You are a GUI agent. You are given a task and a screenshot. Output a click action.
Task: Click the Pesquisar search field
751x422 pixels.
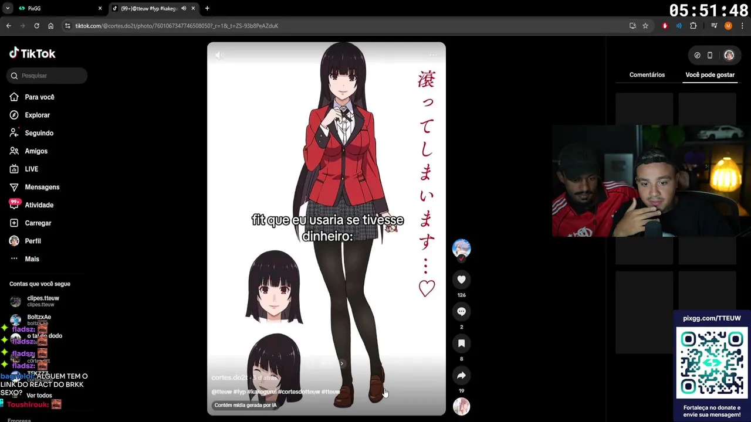[x=47, y=76]
